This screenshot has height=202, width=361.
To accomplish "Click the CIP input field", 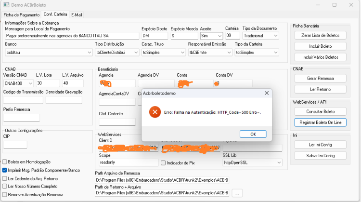I will pyautogui.click(x=15, y=145).
